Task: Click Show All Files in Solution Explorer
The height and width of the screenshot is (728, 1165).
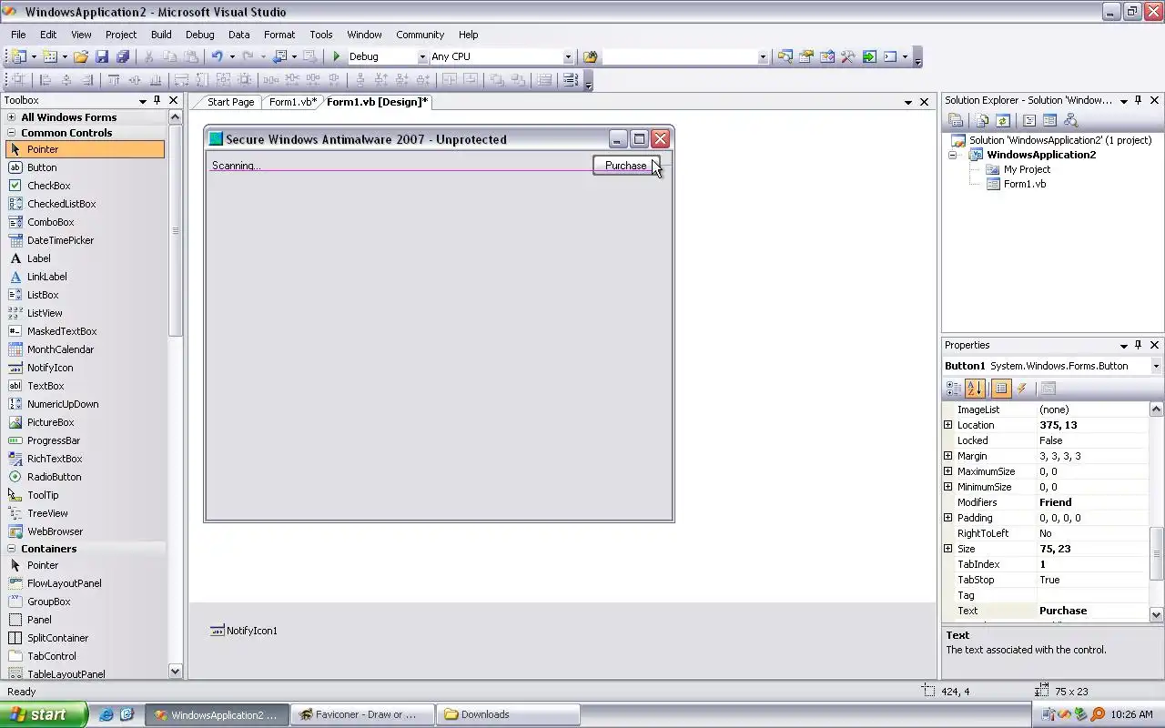Action: [982, 120]
